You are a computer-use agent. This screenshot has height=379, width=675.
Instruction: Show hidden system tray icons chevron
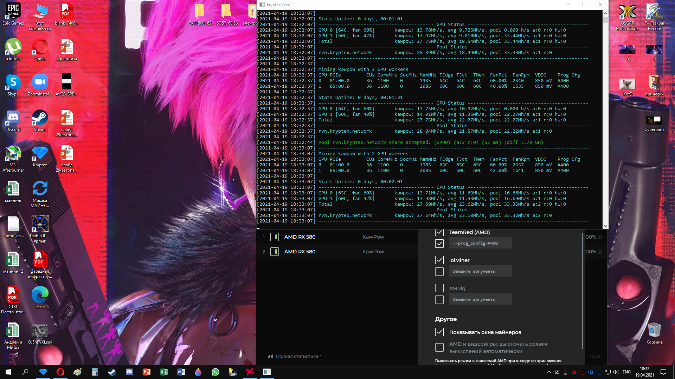[548, 372]
